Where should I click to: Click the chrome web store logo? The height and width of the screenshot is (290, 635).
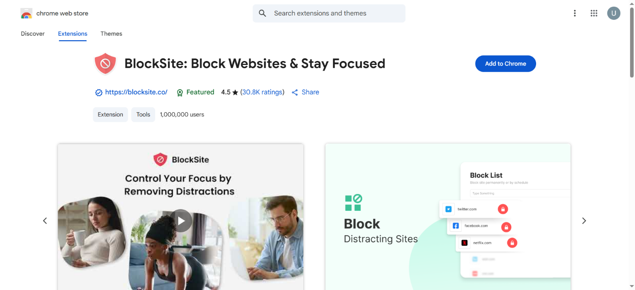tap(27, 13)
